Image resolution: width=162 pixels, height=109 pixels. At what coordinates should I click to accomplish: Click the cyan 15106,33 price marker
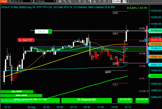click(x=155, y=48)
